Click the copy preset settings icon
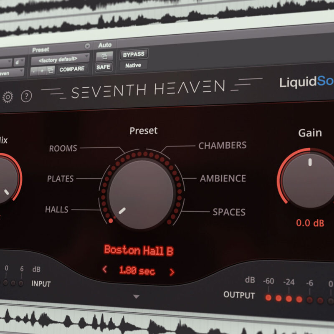 [x=51, y=70]
